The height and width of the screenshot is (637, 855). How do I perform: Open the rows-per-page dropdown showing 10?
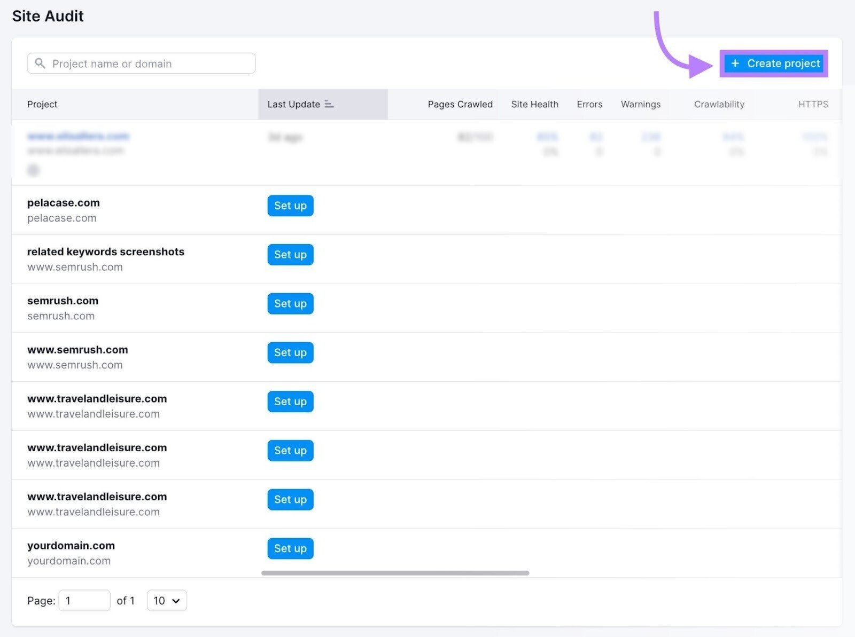(166, 600)
